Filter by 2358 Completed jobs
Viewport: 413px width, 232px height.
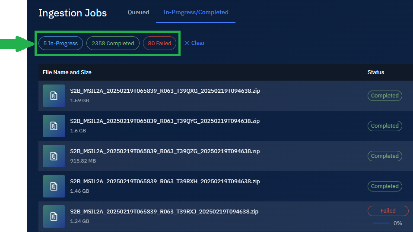tap(113, 43)
